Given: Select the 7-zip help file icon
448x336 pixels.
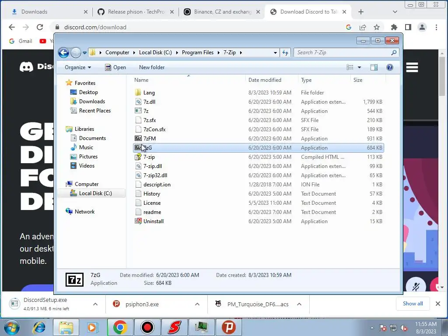Looking at the screenshot, I should click(138, 157).
